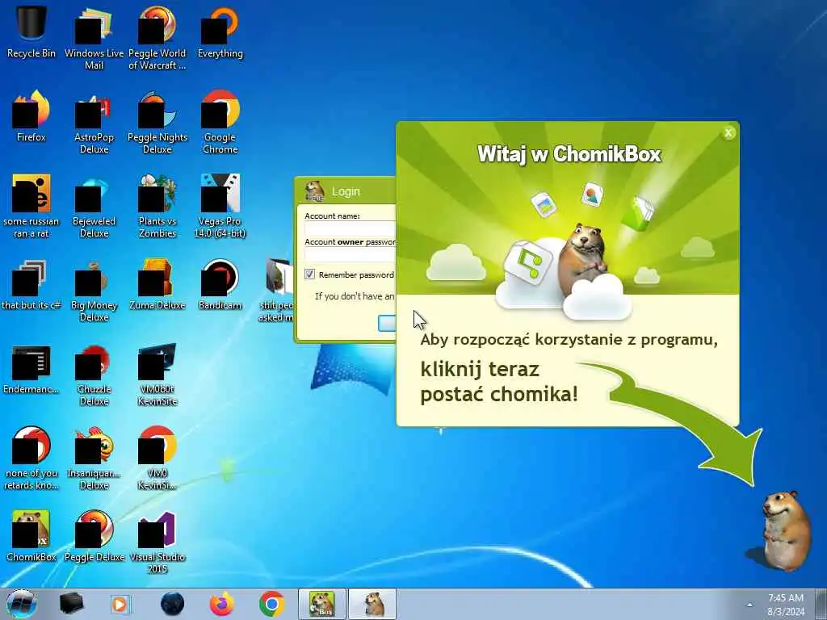Viewport: 827px width, 620px height.
Task: Show hidden system tray icons
Action: [x=750, y=605]
